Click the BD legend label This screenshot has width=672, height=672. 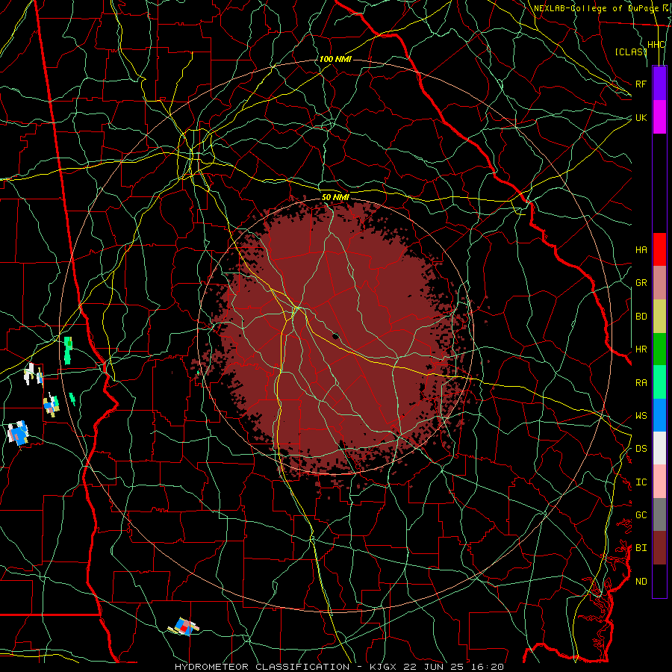[641, 317]
